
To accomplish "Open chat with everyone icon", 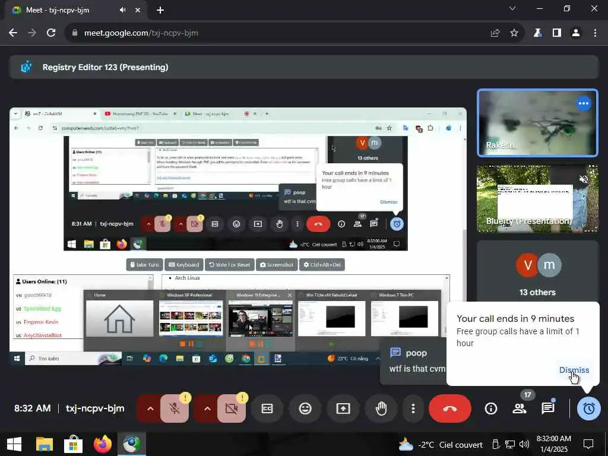I will point(547,408).
